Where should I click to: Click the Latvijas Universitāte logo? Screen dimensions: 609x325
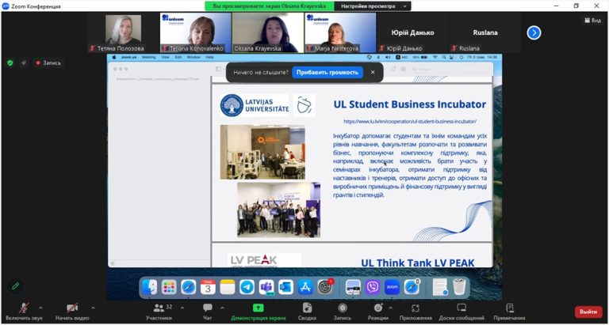coord(255,105)
